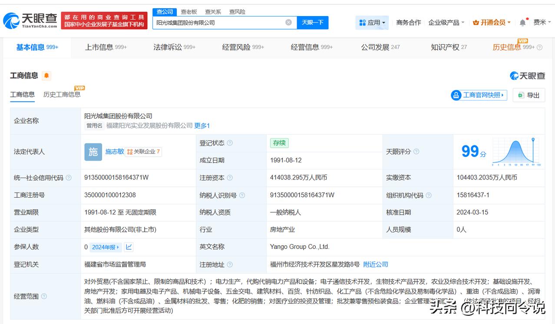Screen dimensions: 555x324
Task: Select the 查风险 search tab
Action: click(237, 12)
